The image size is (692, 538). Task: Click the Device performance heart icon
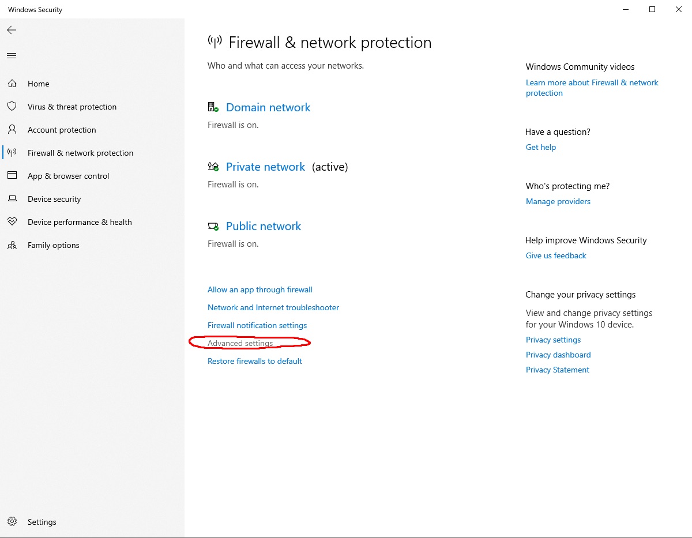(12, 222)
